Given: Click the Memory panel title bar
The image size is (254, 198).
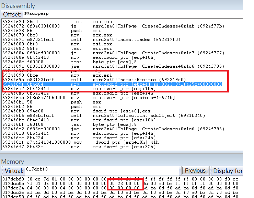Looking at the screenshot, I should 120,162.
